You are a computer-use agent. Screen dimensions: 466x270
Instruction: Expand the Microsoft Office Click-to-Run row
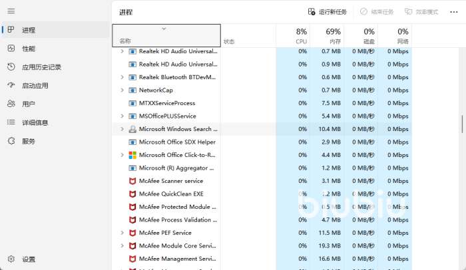(x=122, y=155)
